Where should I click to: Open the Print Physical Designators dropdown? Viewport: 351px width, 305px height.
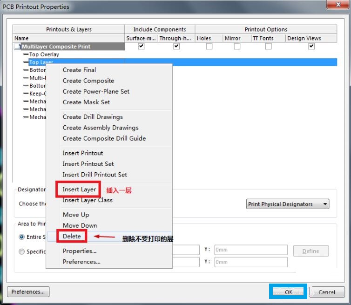click(x=288, y=204)
